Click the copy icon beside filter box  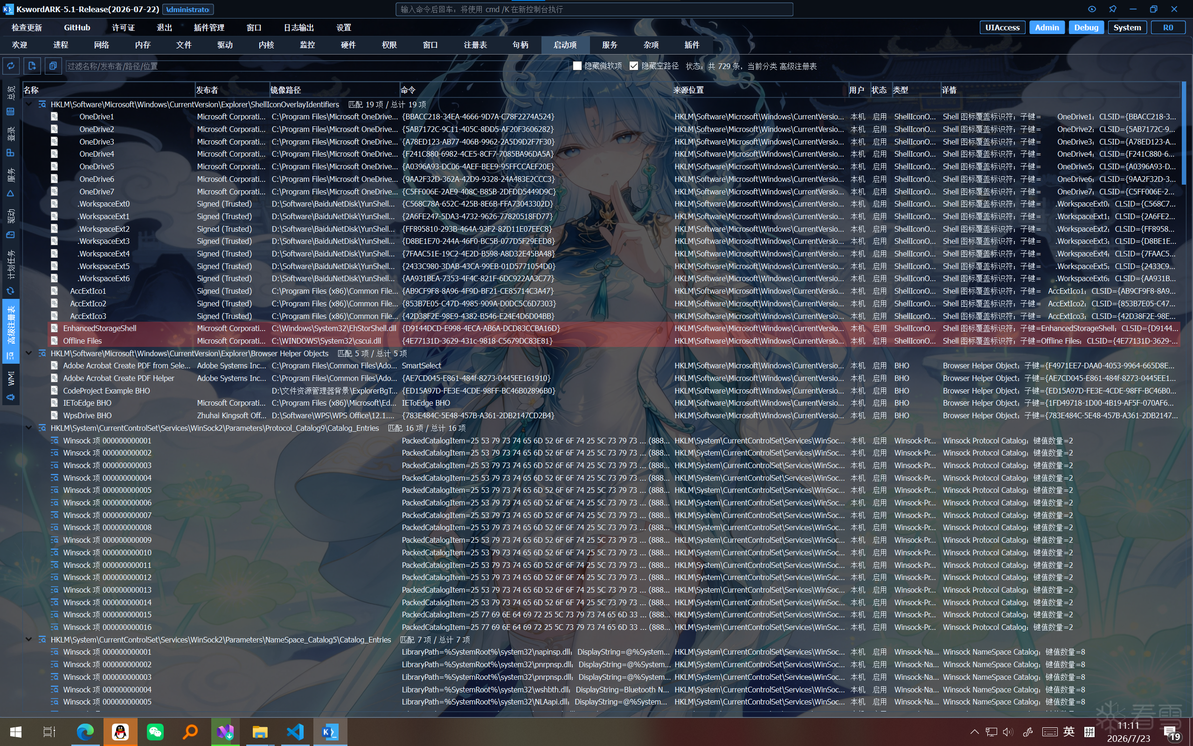tap(53, 66)
